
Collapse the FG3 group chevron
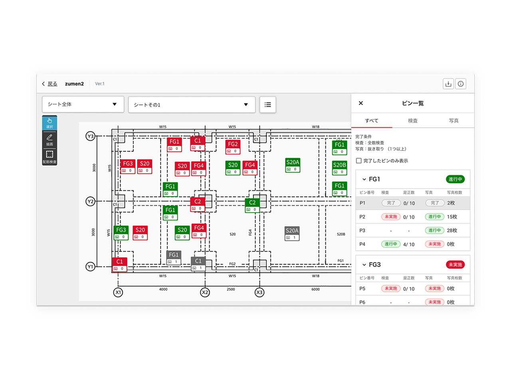tap(364, 265)
